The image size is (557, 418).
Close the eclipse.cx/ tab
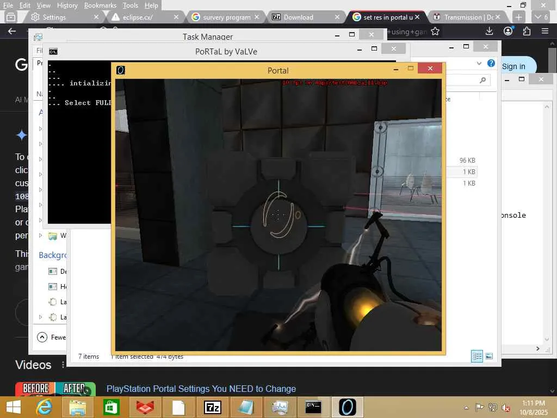click(176, 17)
